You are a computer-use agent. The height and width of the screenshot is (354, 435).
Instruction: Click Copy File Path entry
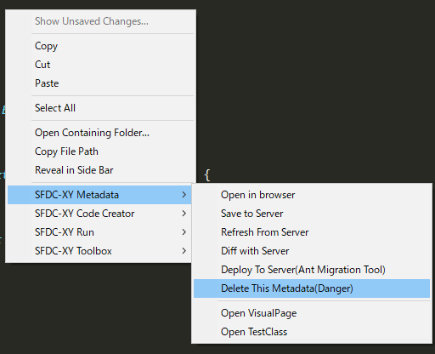100,151
